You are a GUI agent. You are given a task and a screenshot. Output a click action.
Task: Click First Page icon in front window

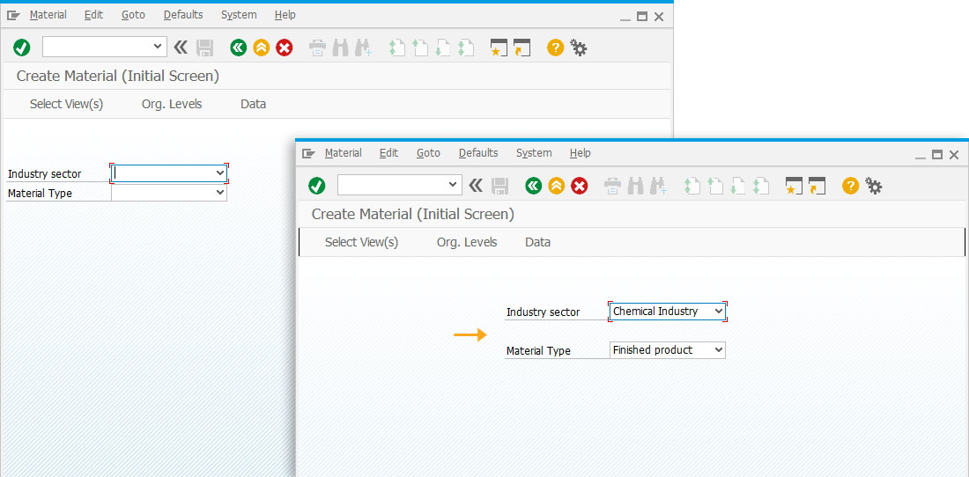tap(692, 187)
